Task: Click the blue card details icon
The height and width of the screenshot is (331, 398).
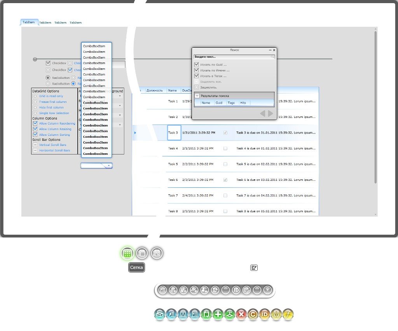Action: (x=195, y=315)
